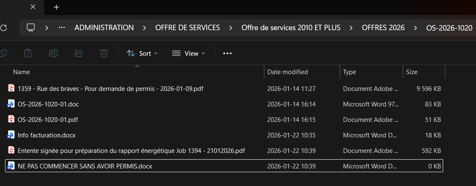Click the Size column header
Image resolution: width=476 pixels, height=186 pixels.
412,72
